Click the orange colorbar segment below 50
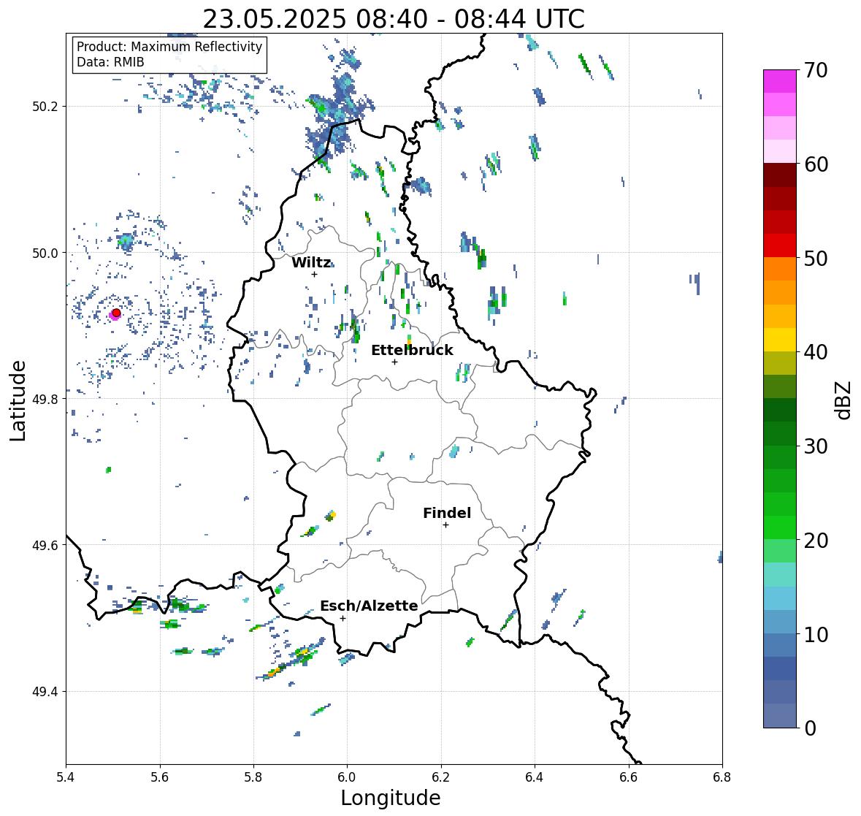Image resolution: width=861 pixels, height=816 pixels. 780,269
